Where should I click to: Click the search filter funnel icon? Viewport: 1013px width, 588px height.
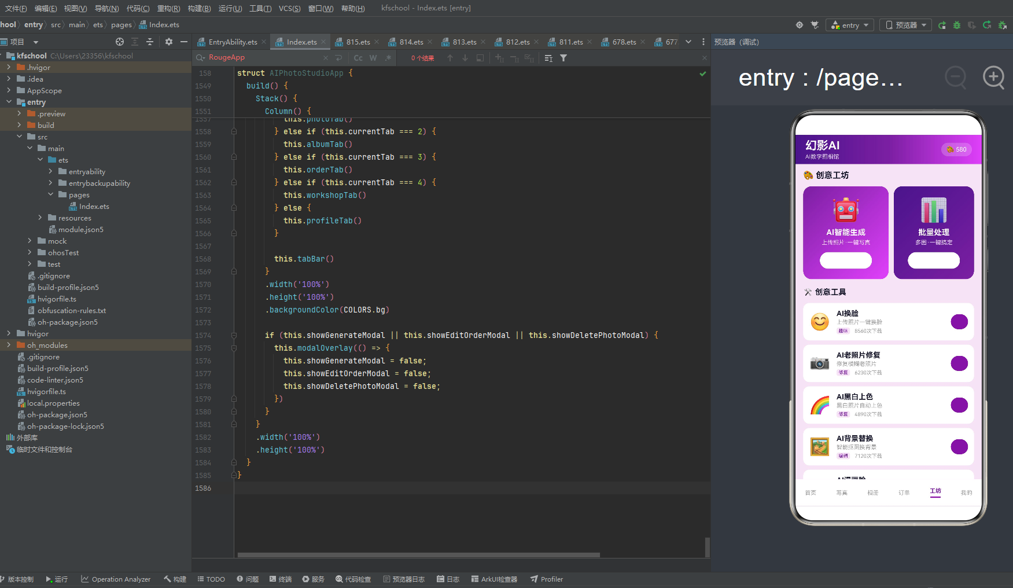click(563, 58)
